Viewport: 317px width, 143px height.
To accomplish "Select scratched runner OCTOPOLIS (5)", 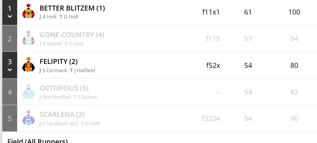I will (64, 88).
